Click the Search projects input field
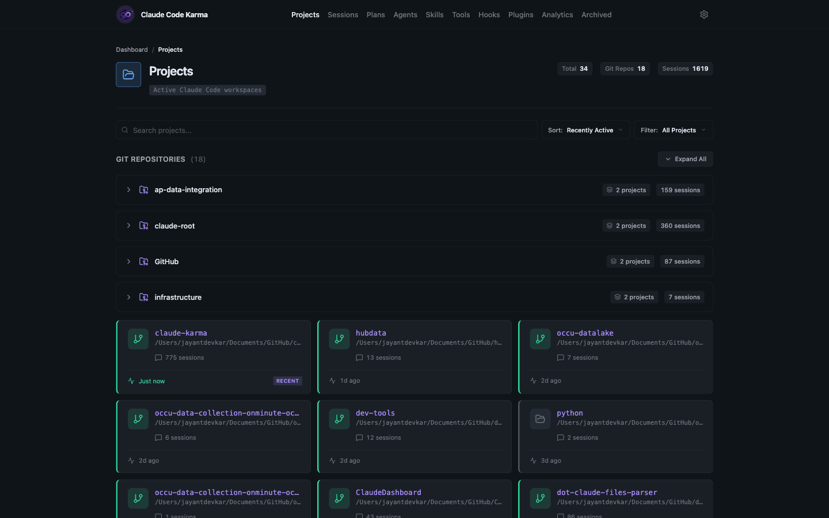This screenshot has width=829, height=518. tap(326, 130)
